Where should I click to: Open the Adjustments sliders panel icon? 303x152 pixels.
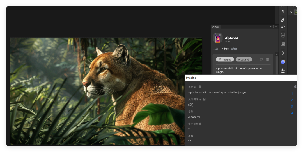[x=283, y=53]
